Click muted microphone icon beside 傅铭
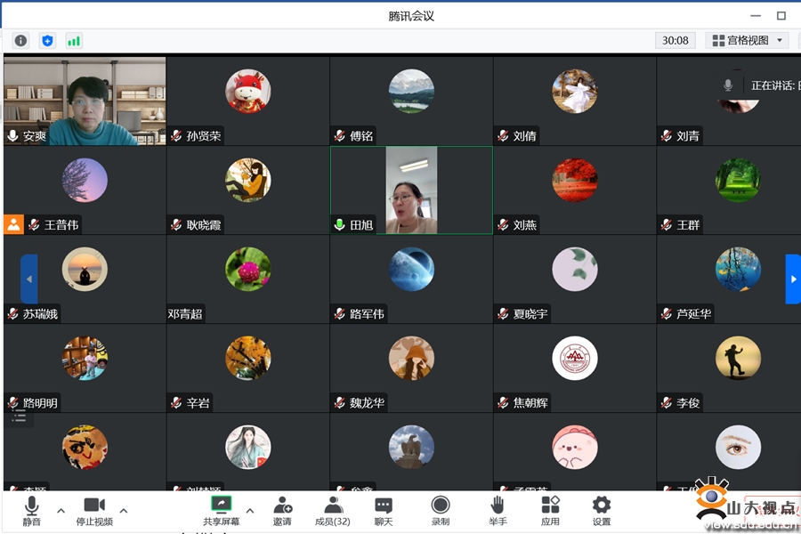This screenshot has width=801, height=534. click(340, 135)
